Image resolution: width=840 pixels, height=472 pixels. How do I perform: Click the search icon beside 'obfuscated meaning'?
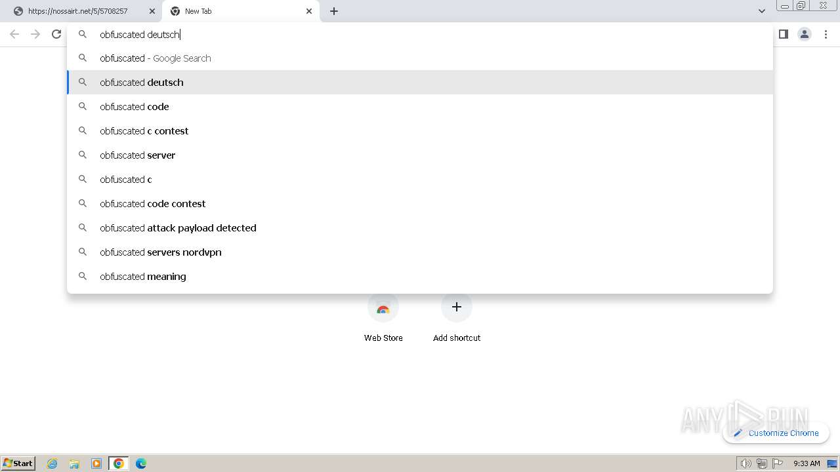point(83,276)
